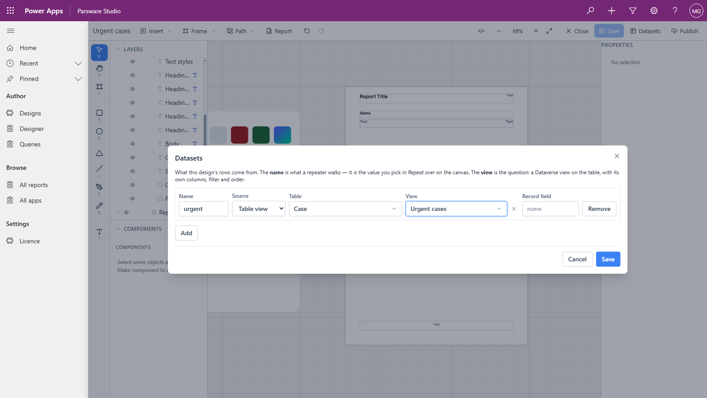Click the blue Save button in dialog
The image size is (707, 398).
point(608,259)
